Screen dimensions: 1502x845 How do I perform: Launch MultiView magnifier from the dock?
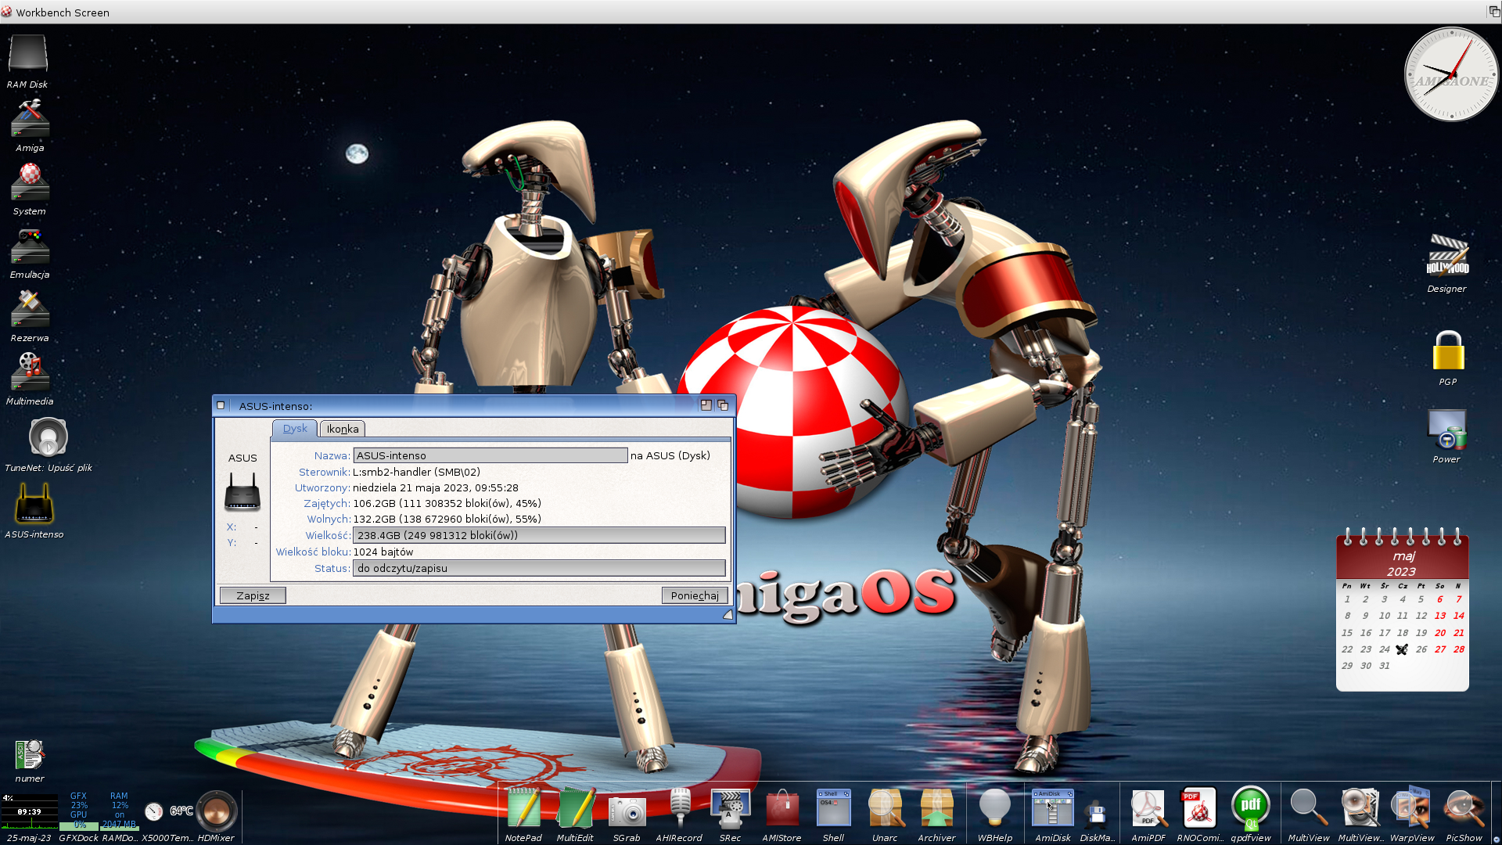click(1308, 808)
